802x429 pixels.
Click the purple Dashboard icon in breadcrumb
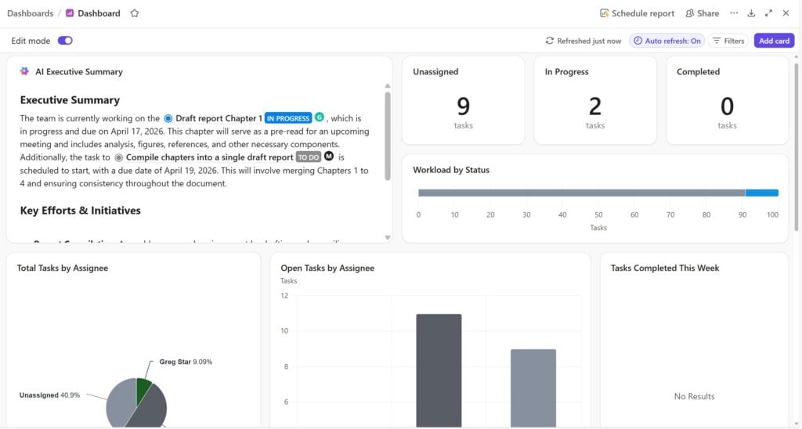pyautogui.click(x=70, y=13)
